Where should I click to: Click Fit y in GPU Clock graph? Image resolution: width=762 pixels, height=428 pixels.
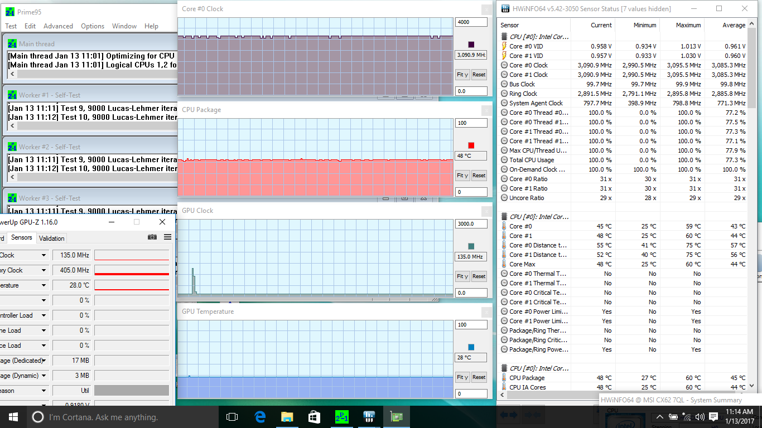coord(462,276)
